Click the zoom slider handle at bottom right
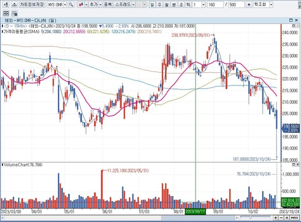 click(250, 217)
